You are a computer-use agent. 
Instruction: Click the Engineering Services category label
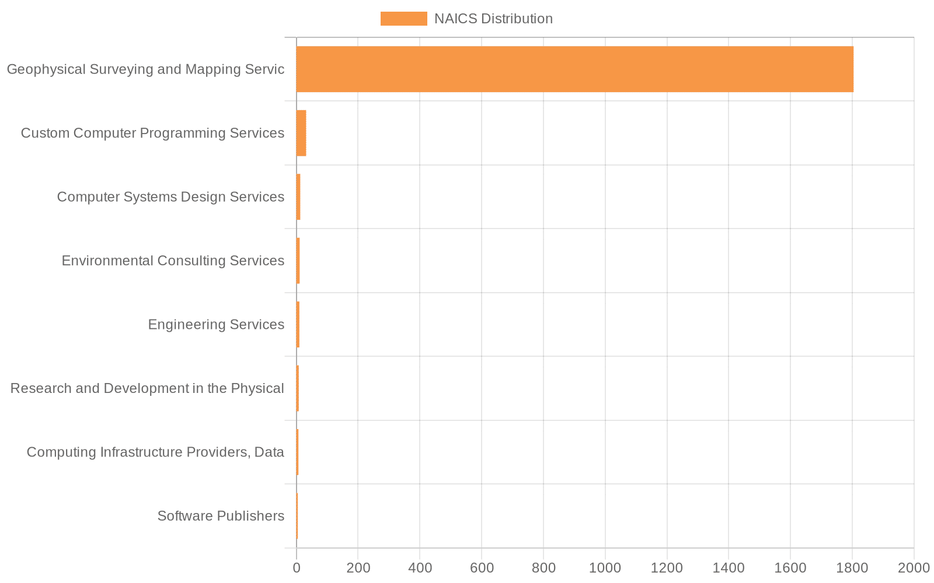(x=216, y=324)
